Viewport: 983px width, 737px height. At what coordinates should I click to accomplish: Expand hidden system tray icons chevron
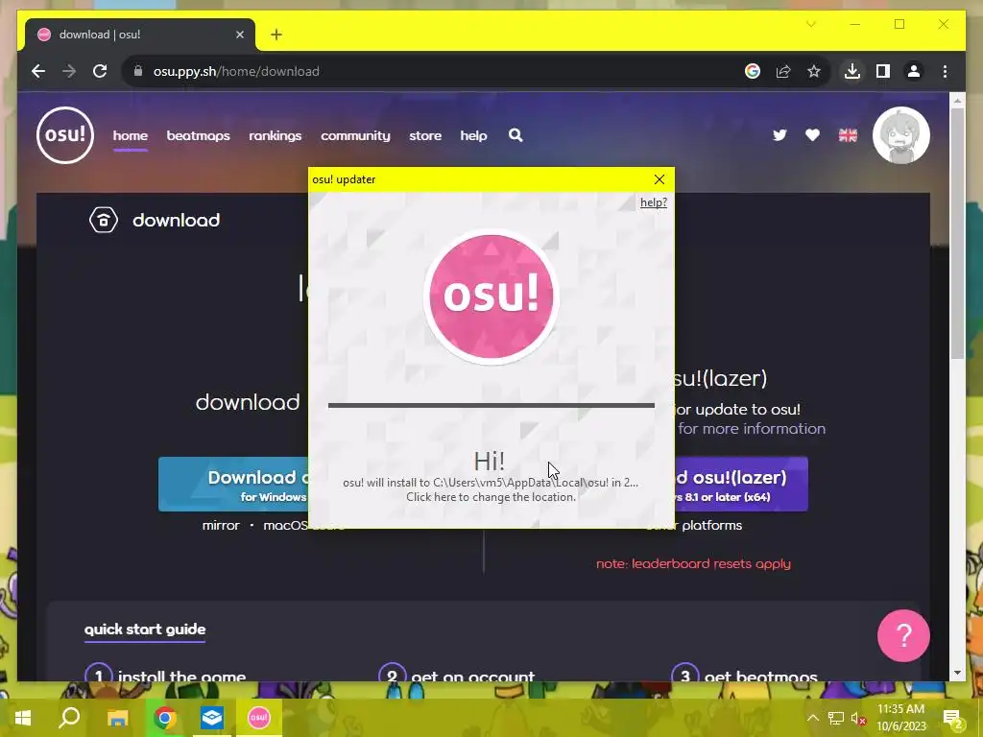(x=812, y=718)
